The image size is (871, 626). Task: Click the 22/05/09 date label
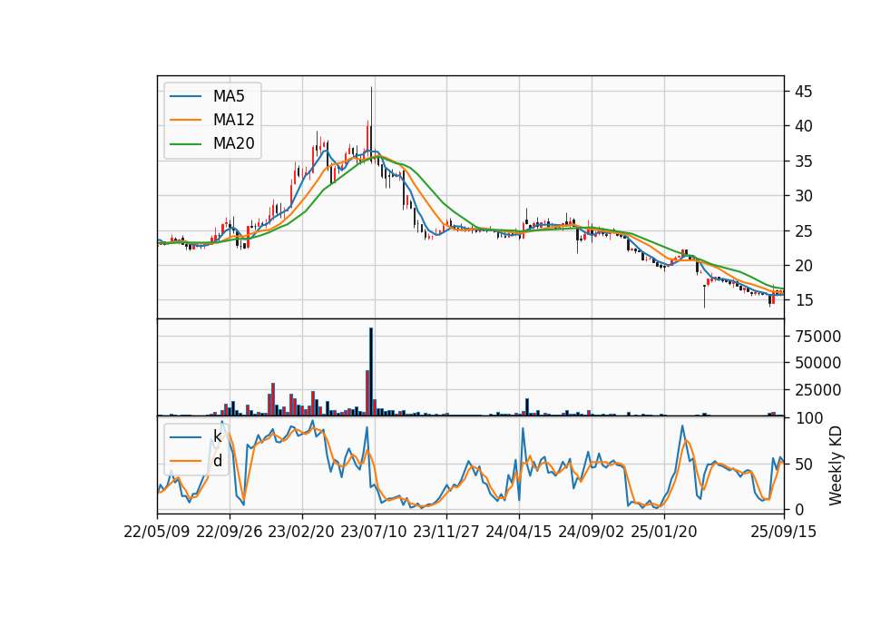point(157,532)
